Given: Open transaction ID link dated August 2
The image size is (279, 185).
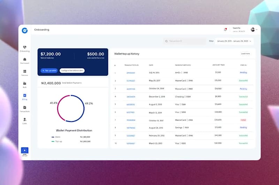Looking at the screenshot, I should click(131, 104).
